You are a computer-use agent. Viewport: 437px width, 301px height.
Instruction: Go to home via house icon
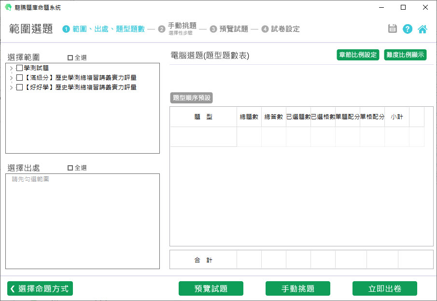423,29
